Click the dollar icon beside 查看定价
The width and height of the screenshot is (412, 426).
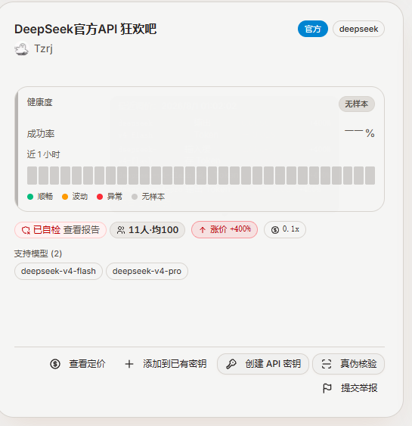55,364
